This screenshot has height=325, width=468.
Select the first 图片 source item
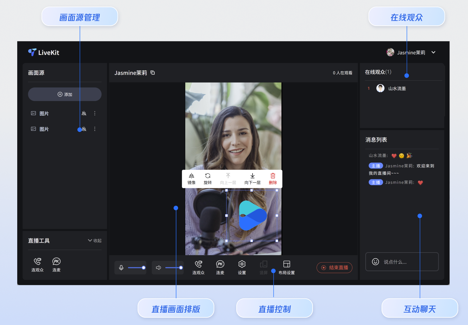click(44, 113)
